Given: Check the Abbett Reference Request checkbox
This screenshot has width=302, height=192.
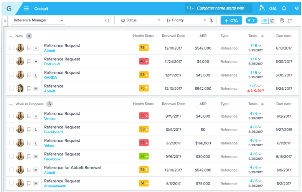Looking at the screenshot, I should point(12,48).
